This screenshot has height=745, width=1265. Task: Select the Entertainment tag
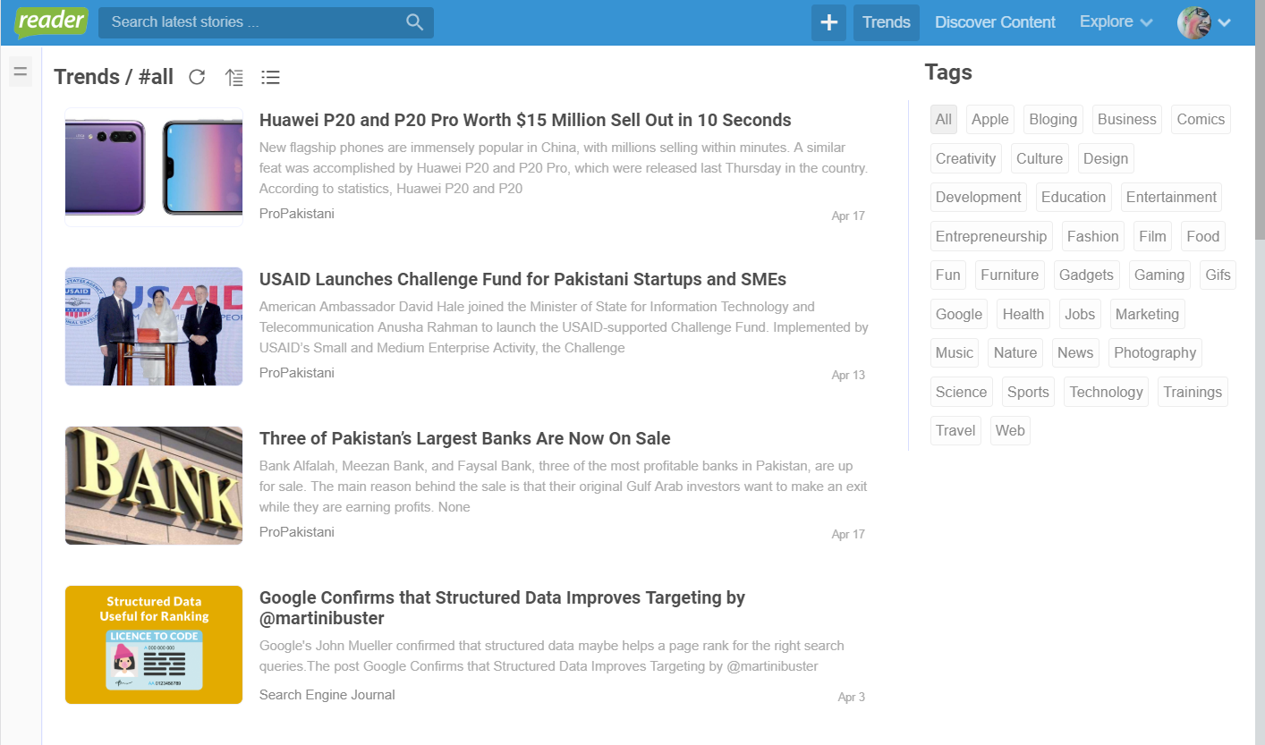click(x=1171, y=197)
